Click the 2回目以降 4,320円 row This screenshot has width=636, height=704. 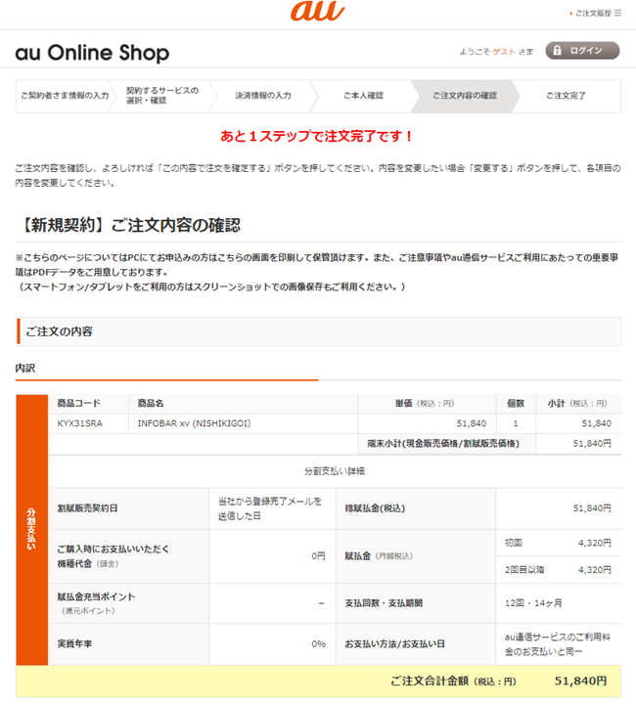[559, 570]
